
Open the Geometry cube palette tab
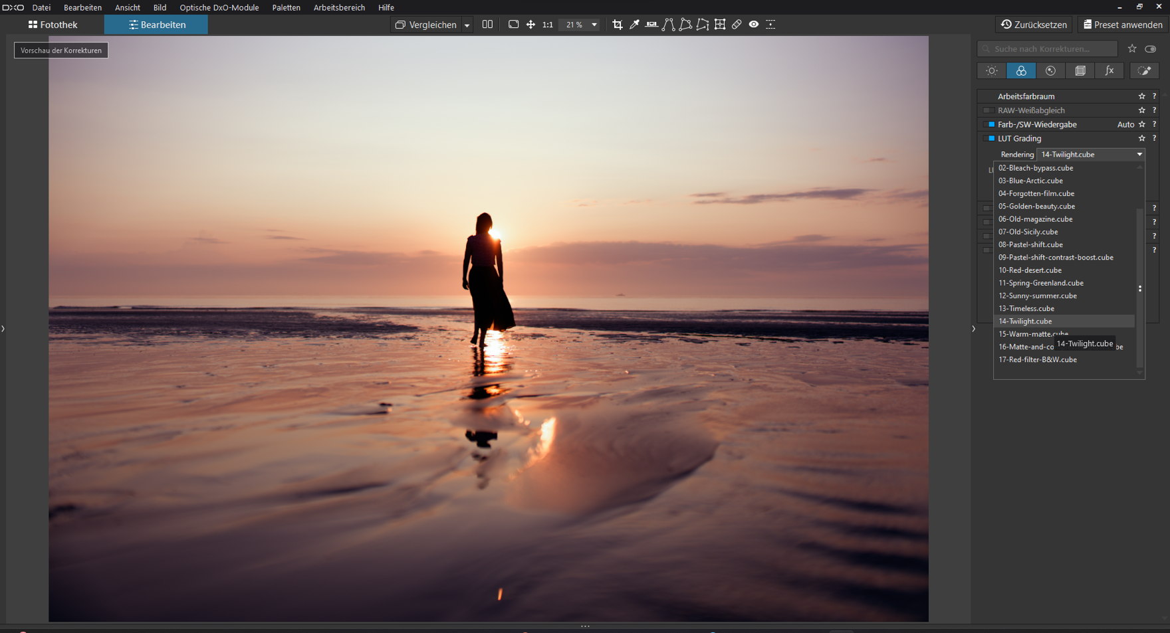point(1080,71)
